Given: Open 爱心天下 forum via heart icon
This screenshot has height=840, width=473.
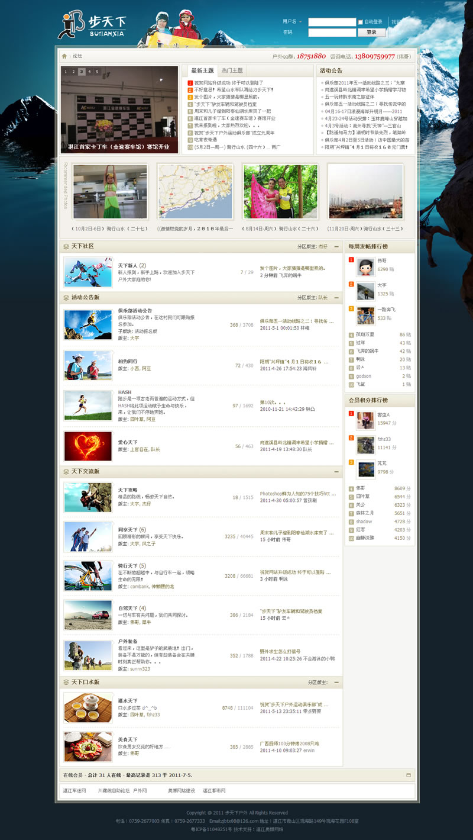Looking at the screenshot, I should coord(88,446).
